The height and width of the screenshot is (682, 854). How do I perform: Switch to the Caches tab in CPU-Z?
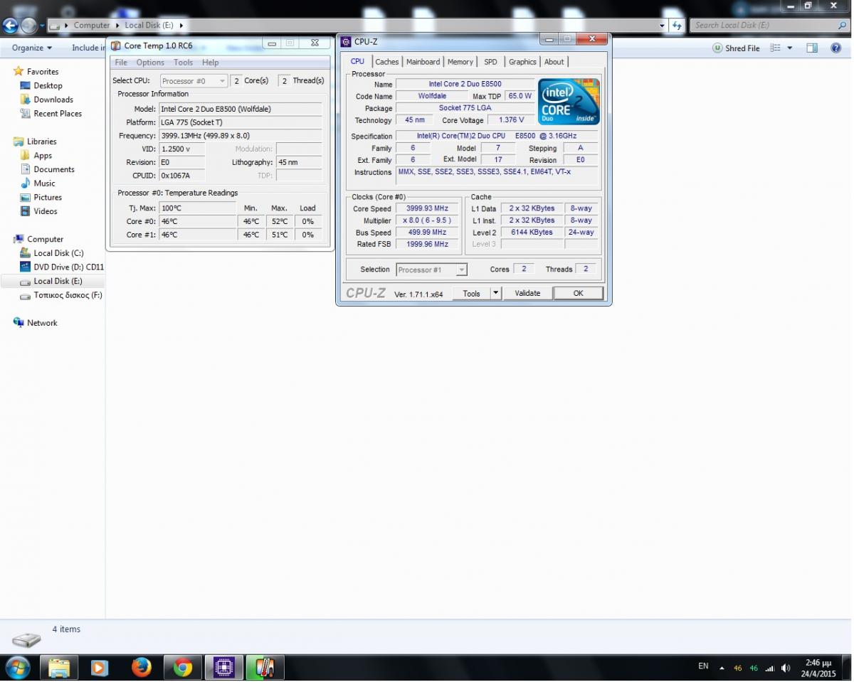coord(387,62)
